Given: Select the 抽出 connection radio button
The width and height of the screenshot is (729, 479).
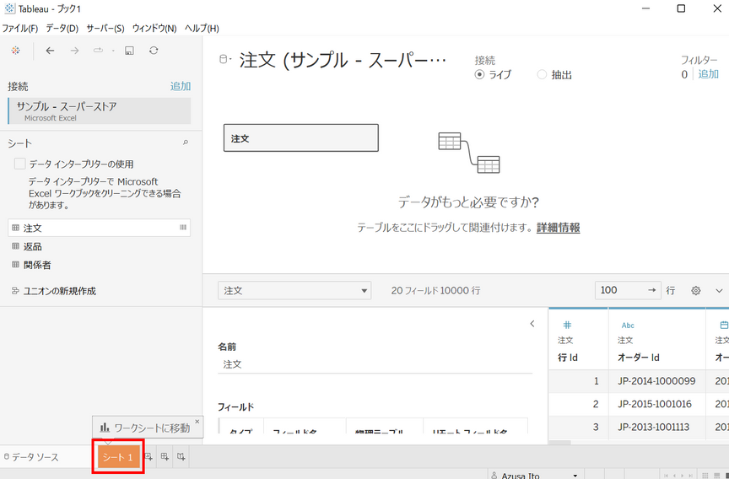Looking at the screenshot, I should point(542,74).
